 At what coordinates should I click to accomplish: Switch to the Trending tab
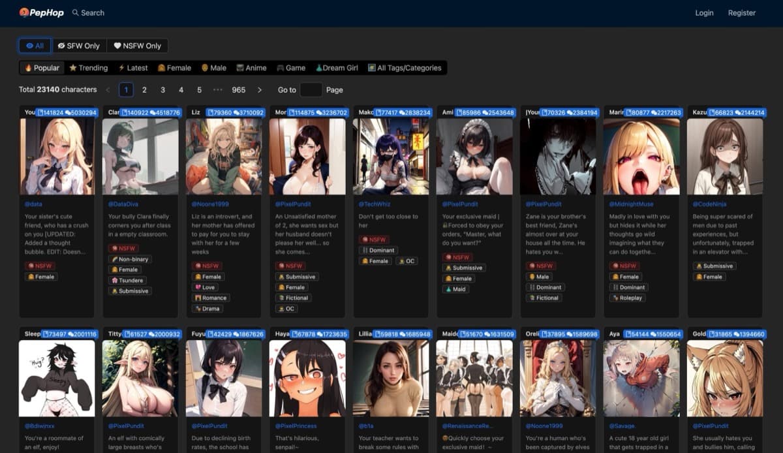(x=89, y=68)
